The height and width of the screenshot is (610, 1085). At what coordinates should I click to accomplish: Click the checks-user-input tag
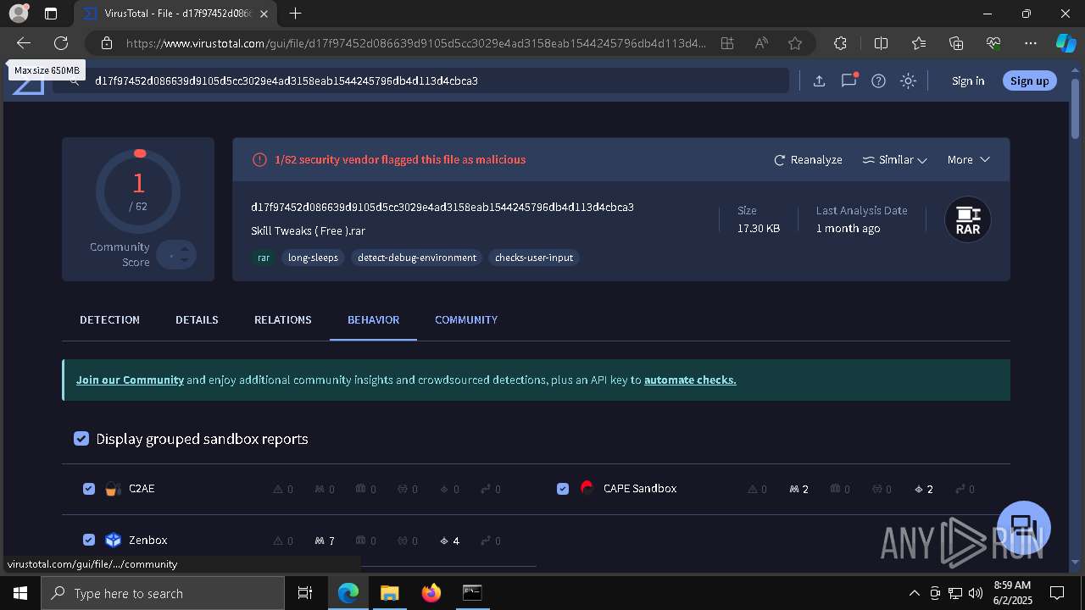(534, 258)
